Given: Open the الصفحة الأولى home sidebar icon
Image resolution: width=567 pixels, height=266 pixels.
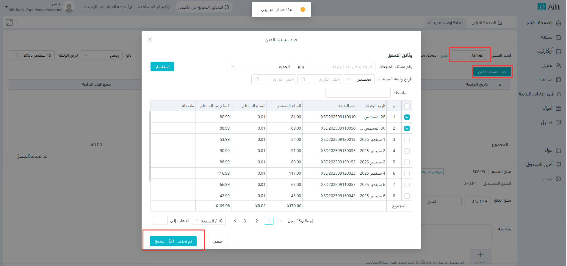Looking at the screenshot, I should (558, 23).
